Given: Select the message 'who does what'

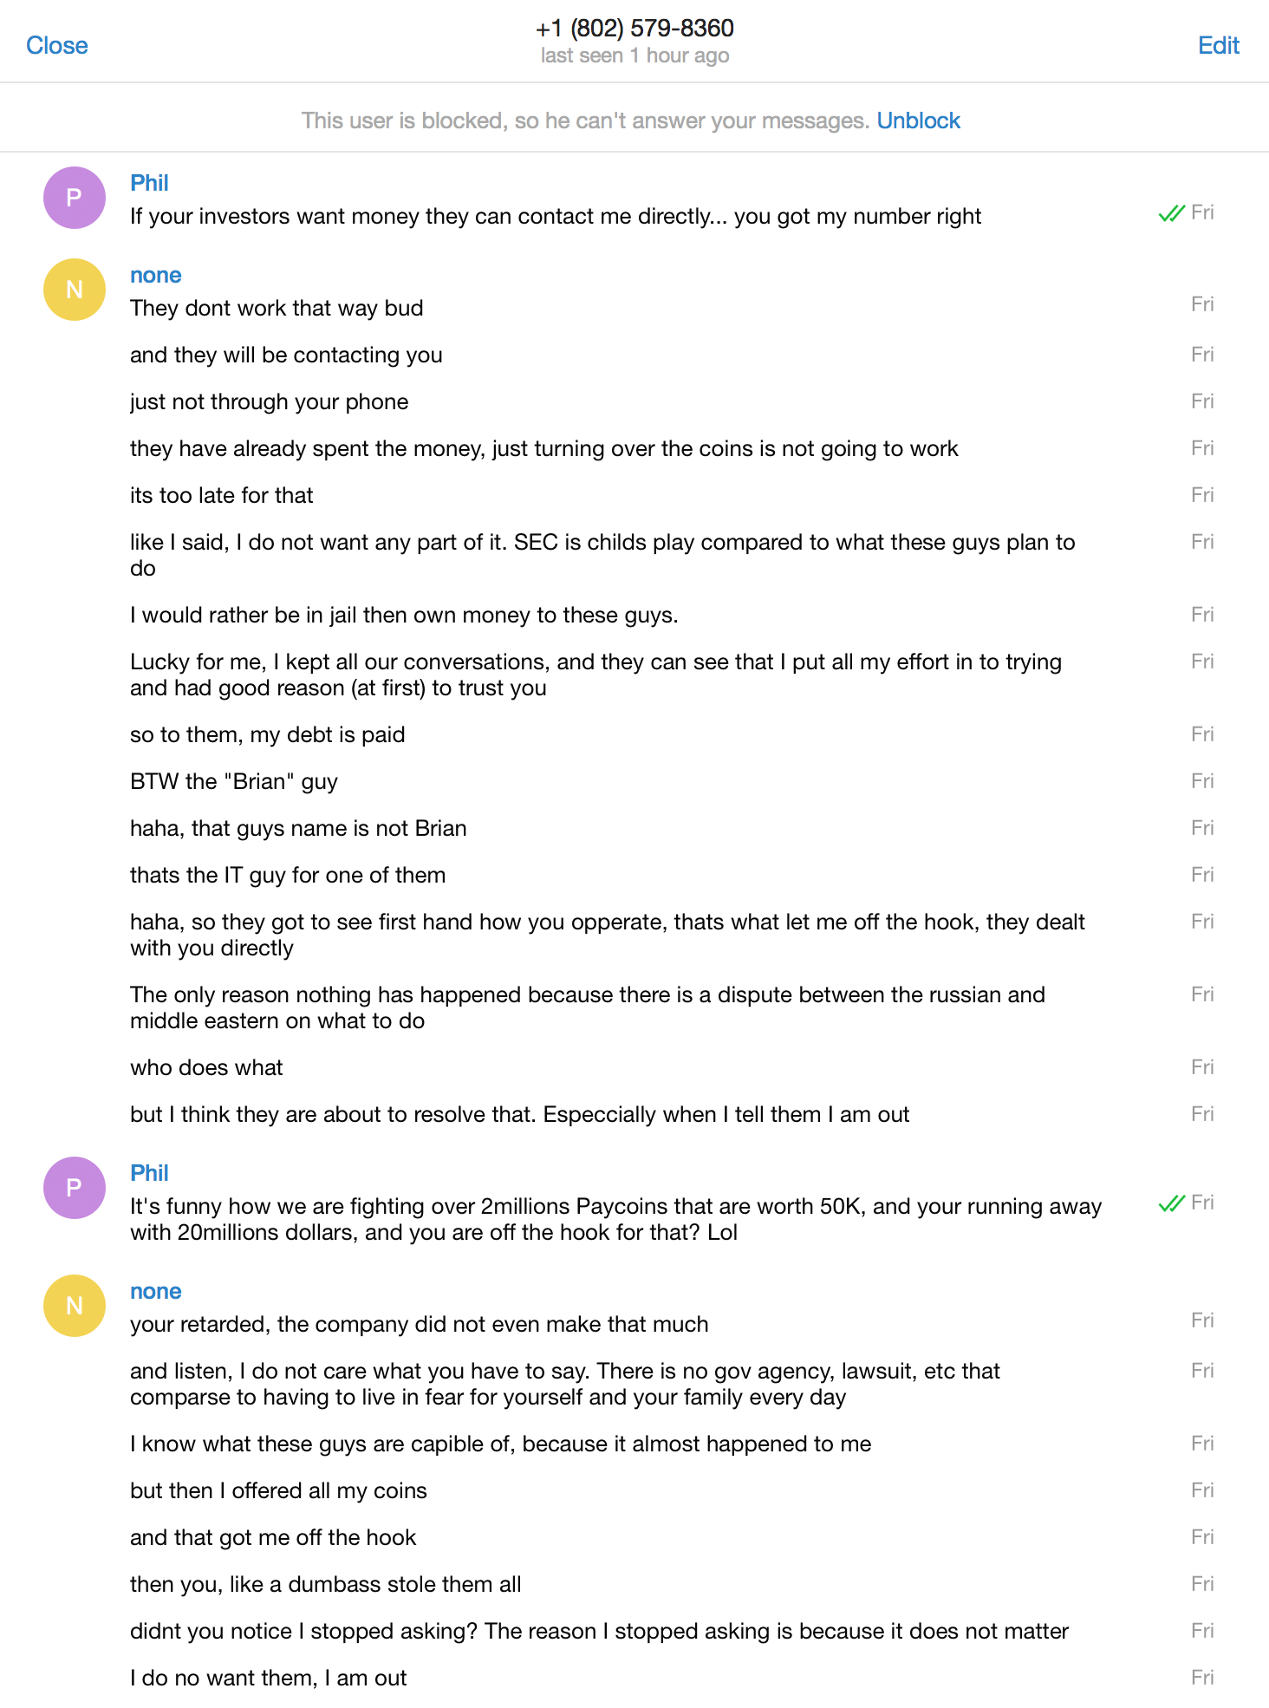Looking at the screenshot, I should pyautogui.click(x=206, y=1067).
